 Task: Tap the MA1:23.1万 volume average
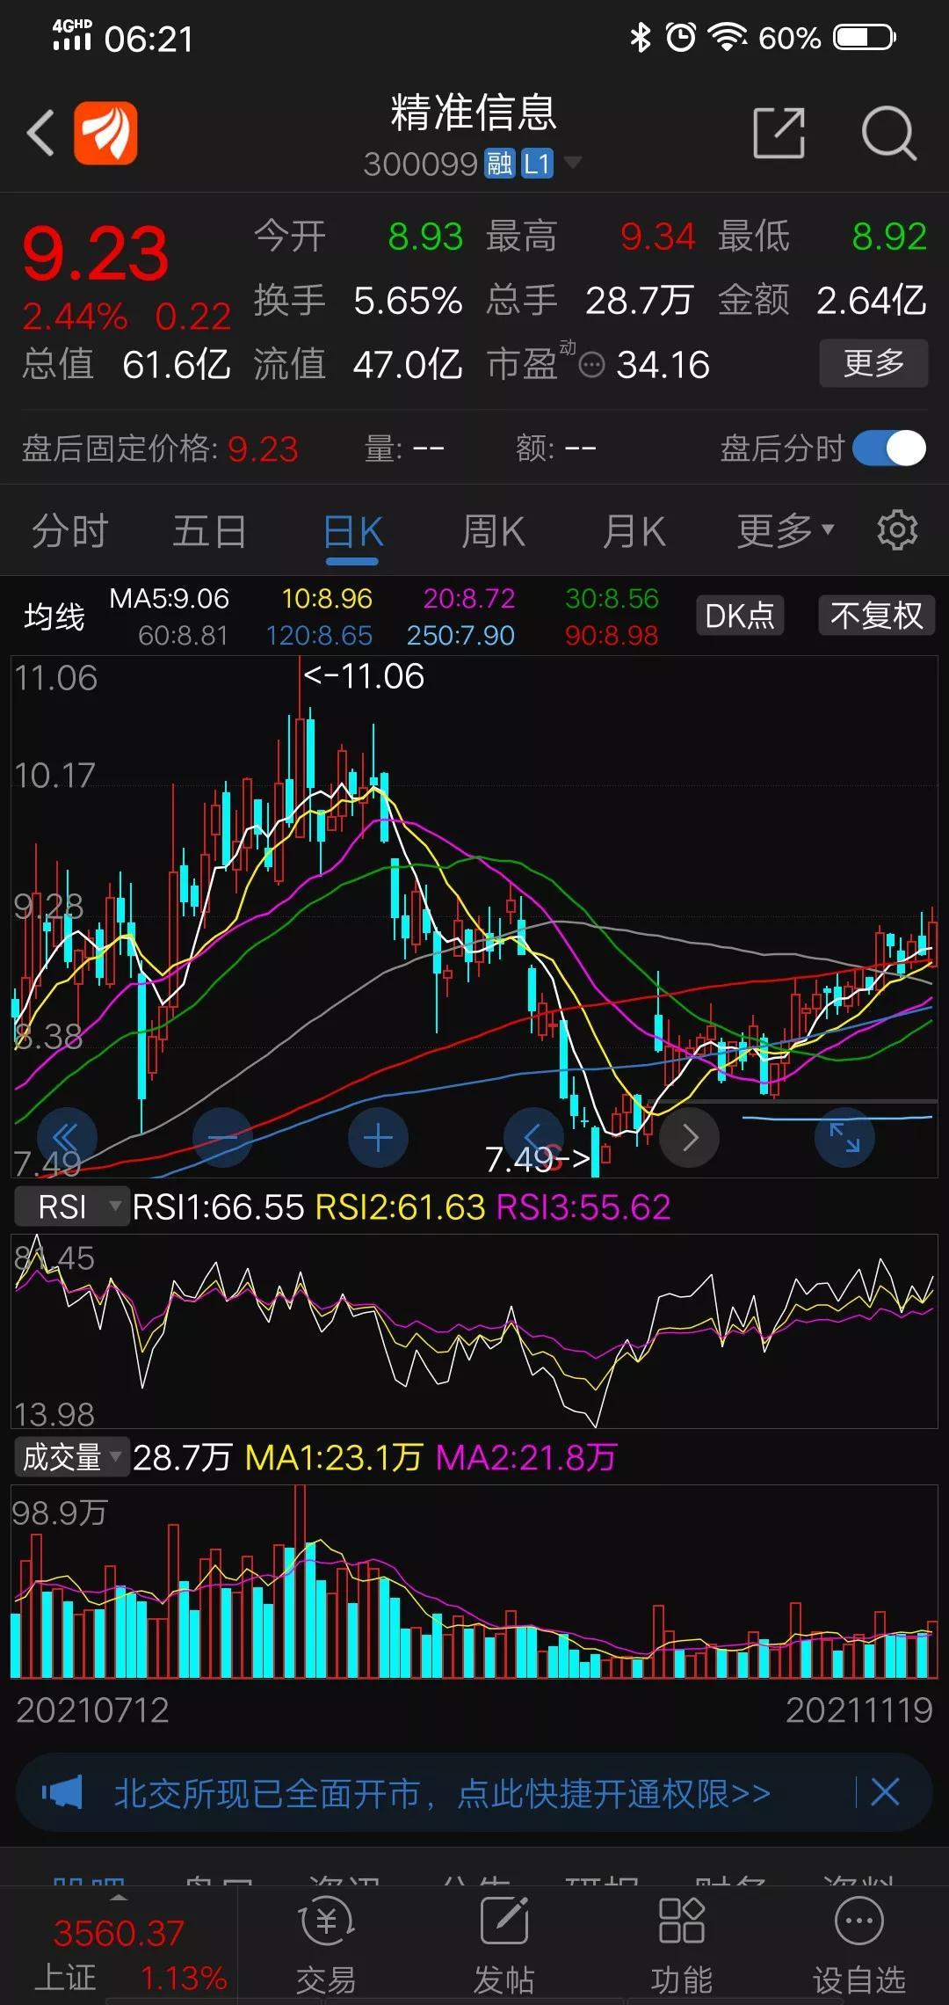click(x=334, y=1458)
